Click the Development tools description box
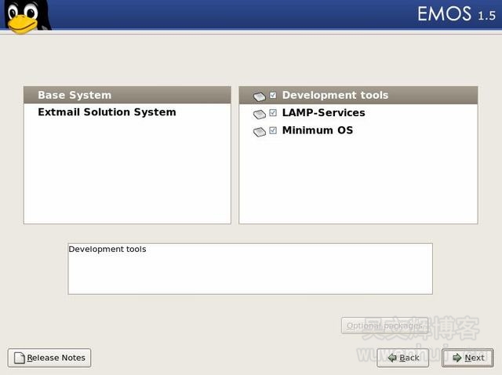Screen dimensions: 502x375 [x=249, y=268]
